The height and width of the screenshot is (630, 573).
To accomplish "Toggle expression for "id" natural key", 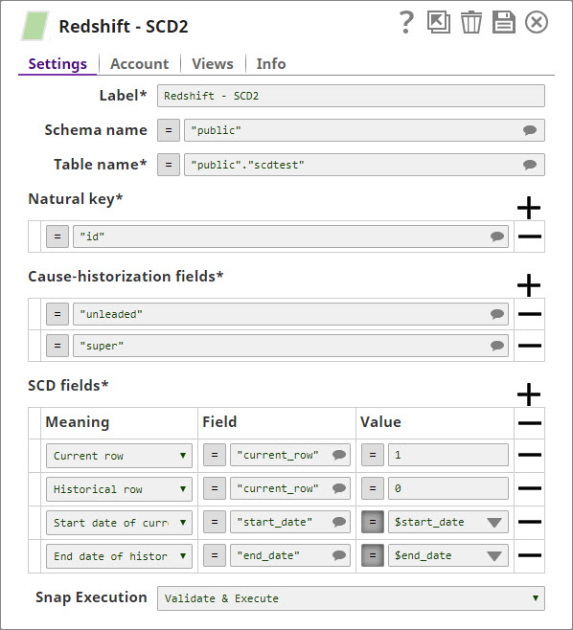I will [x=57, y=236].
